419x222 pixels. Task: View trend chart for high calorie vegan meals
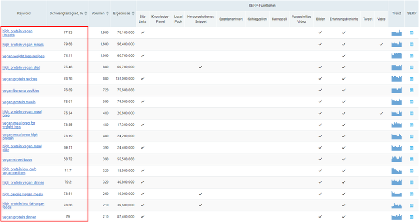[x=396, y=194]
